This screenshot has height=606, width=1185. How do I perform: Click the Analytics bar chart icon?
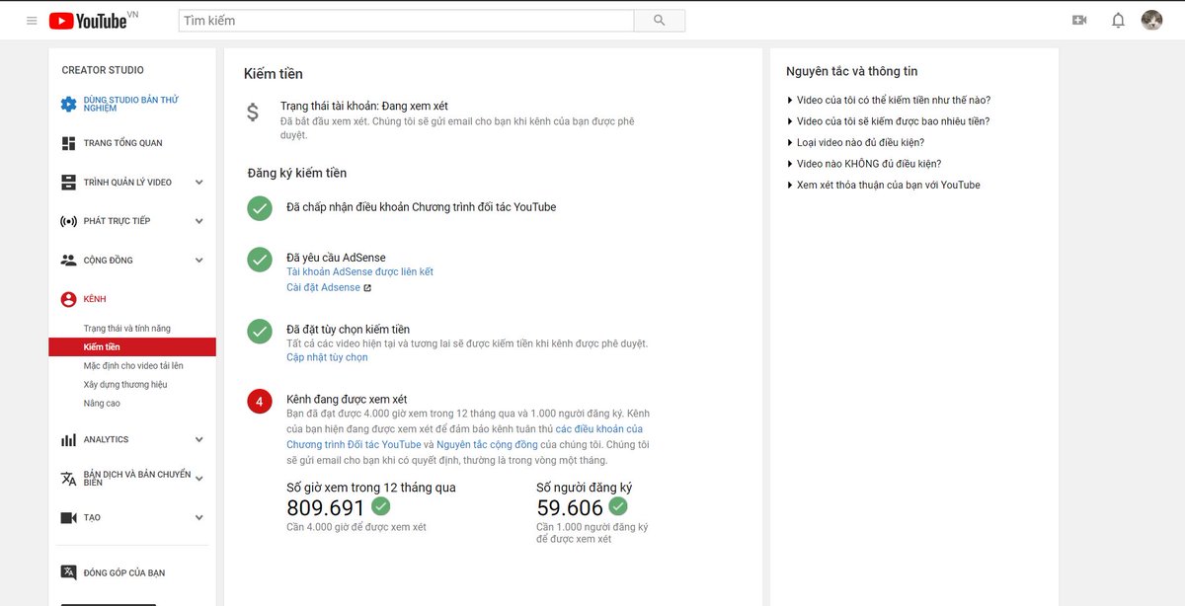point(68,440)
